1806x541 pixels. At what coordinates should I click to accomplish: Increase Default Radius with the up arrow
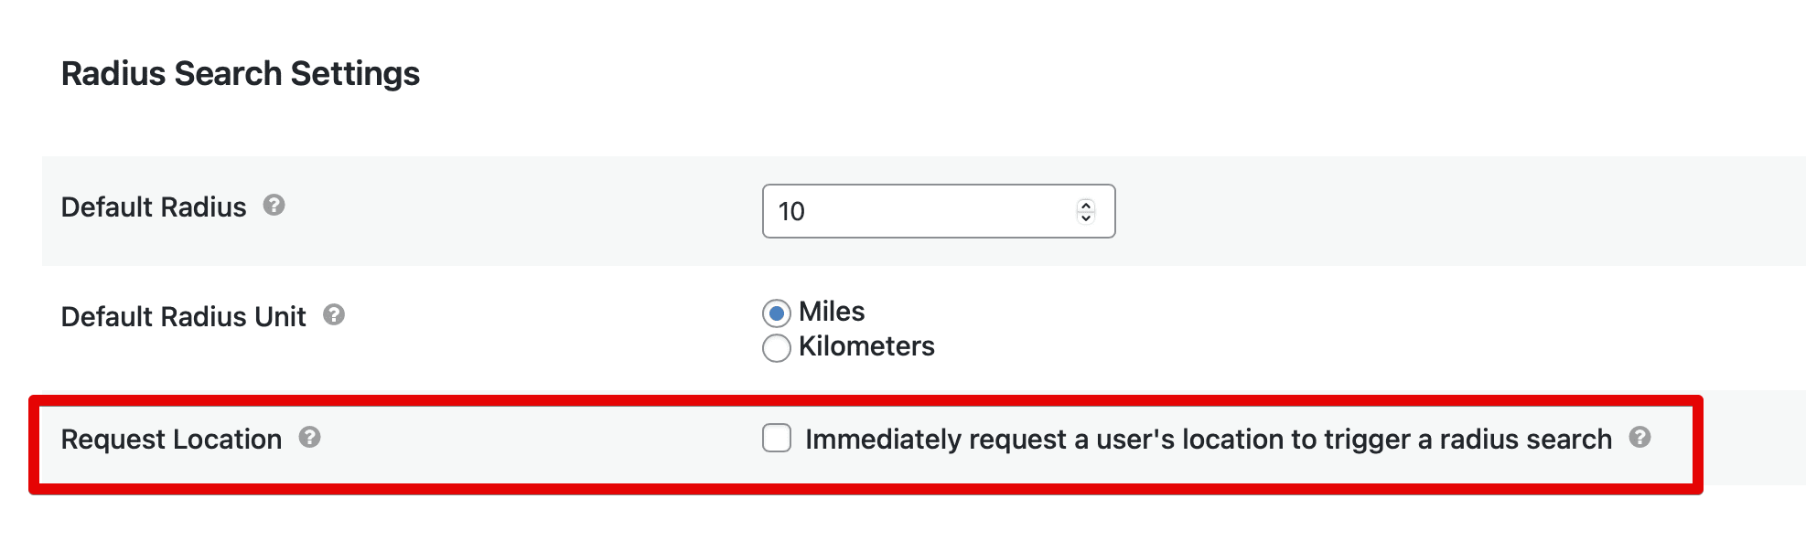pyautogui.click(x=1086, y=205)
